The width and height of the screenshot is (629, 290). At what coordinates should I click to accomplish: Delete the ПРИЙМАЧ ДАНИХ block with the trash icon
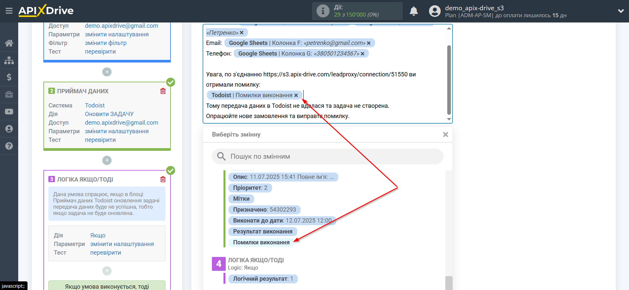pyautogui.click(x=163, y=91)
